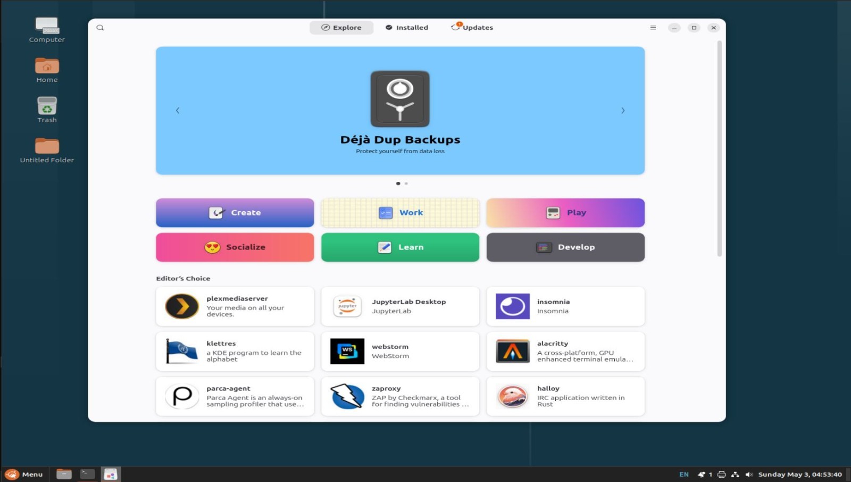
Task: Open the alacritty app name
Action: tap(553, 344)
